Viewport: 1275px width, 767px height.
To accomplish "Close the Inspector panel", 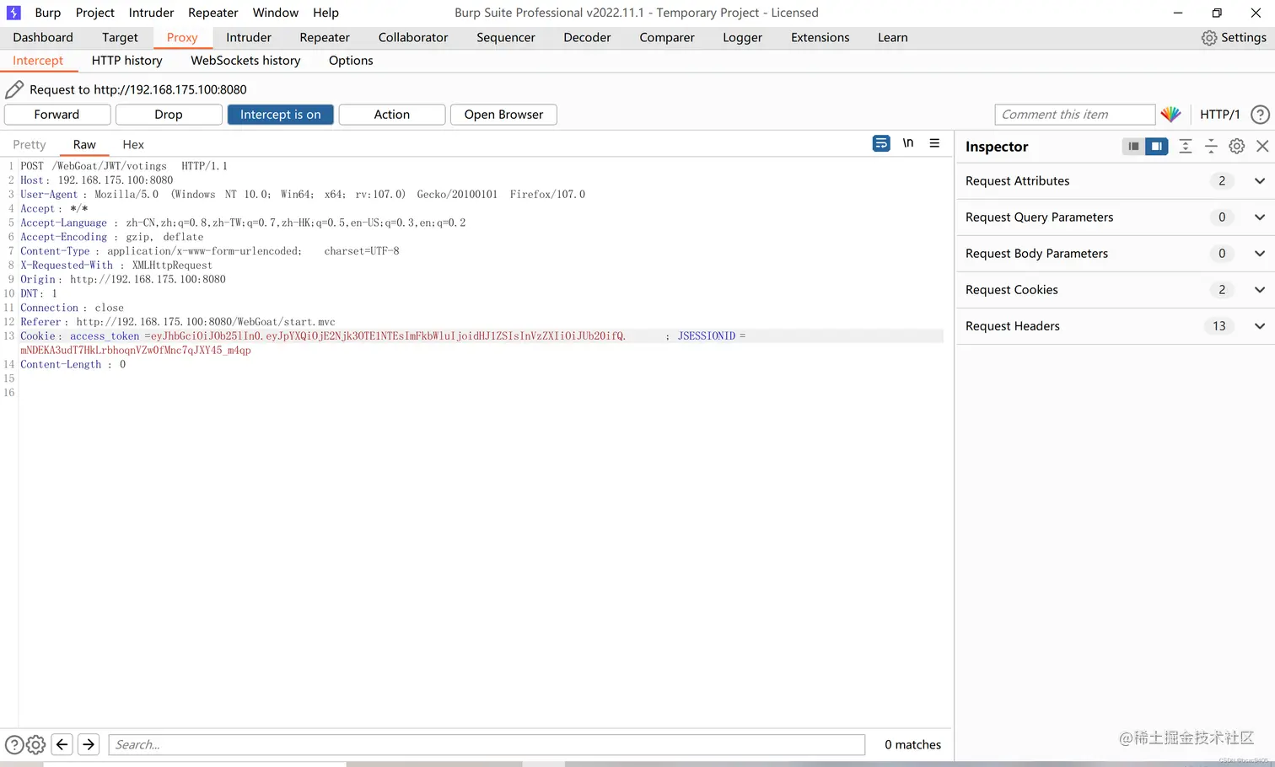I will 1262,147.
